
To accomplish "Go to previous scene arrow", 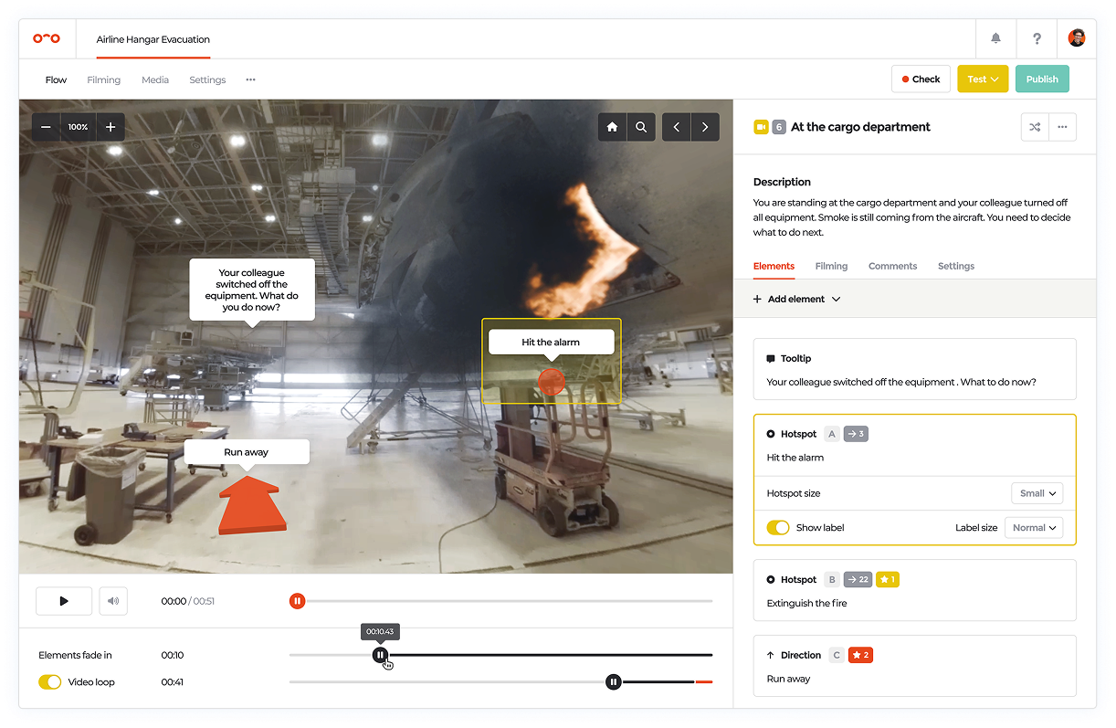I will (x=677, y=127).
